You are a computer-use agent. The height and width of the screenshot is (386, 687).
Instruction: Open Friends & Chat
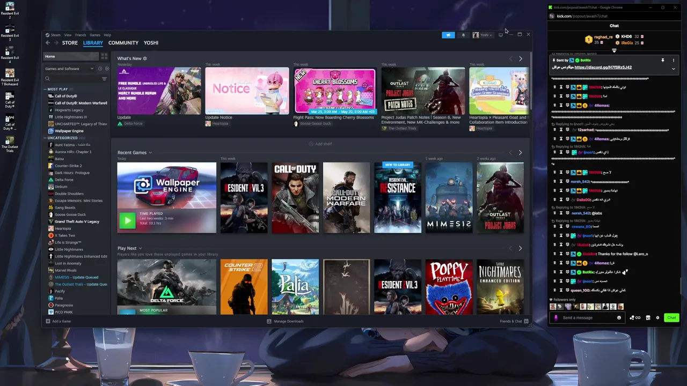point(514,321)
